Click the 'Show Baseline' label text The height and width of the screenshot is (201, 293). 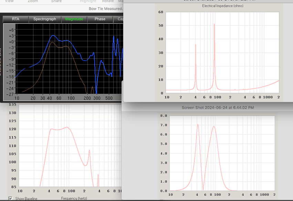pyautogui.click(x=26, y=199)
